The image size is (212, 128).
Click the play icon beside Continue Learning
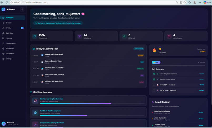(31, 92)
